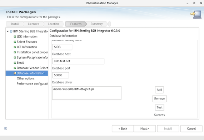Maximize the IBM Installation Manager window
Screen dimensions: 204x140
(194, 3)
